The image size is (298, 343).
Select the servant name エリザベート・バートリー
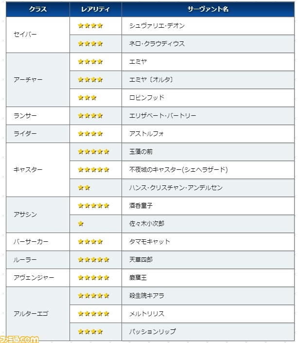[162, 115]
